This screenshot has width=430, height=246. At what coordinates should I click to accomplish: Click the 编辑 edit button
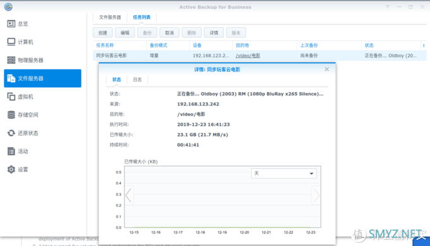coord(125,33)
